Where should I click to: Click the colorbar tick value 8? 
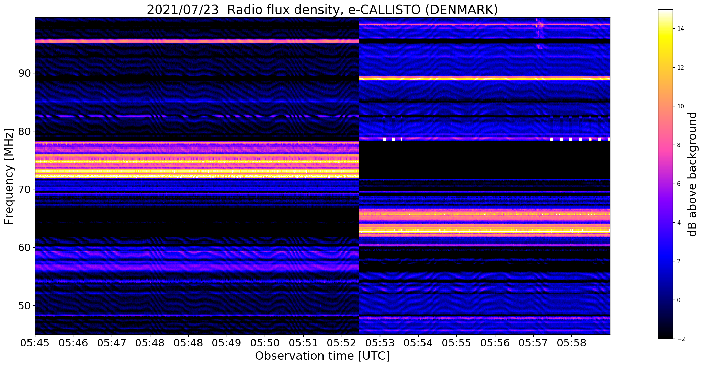click(678, 145)
